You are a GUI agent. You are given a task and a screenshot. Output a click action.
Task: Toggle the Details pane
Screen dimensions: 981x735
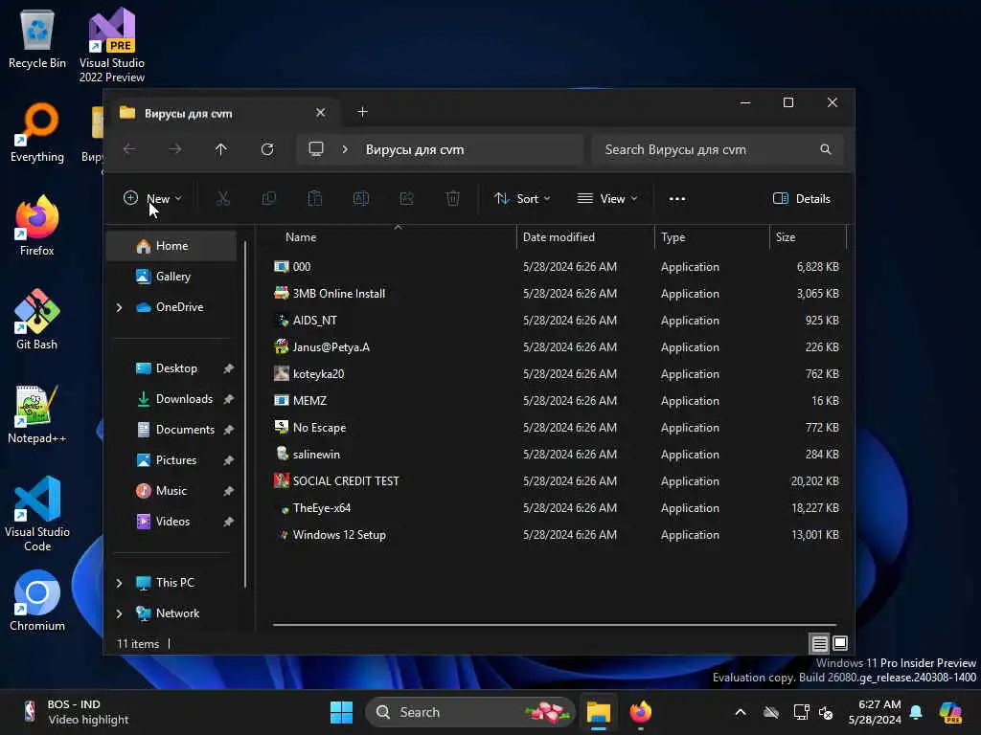[x=802, y=199]
